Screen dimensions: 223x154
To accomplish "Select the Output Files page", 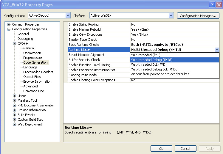I will coord(32,77).
